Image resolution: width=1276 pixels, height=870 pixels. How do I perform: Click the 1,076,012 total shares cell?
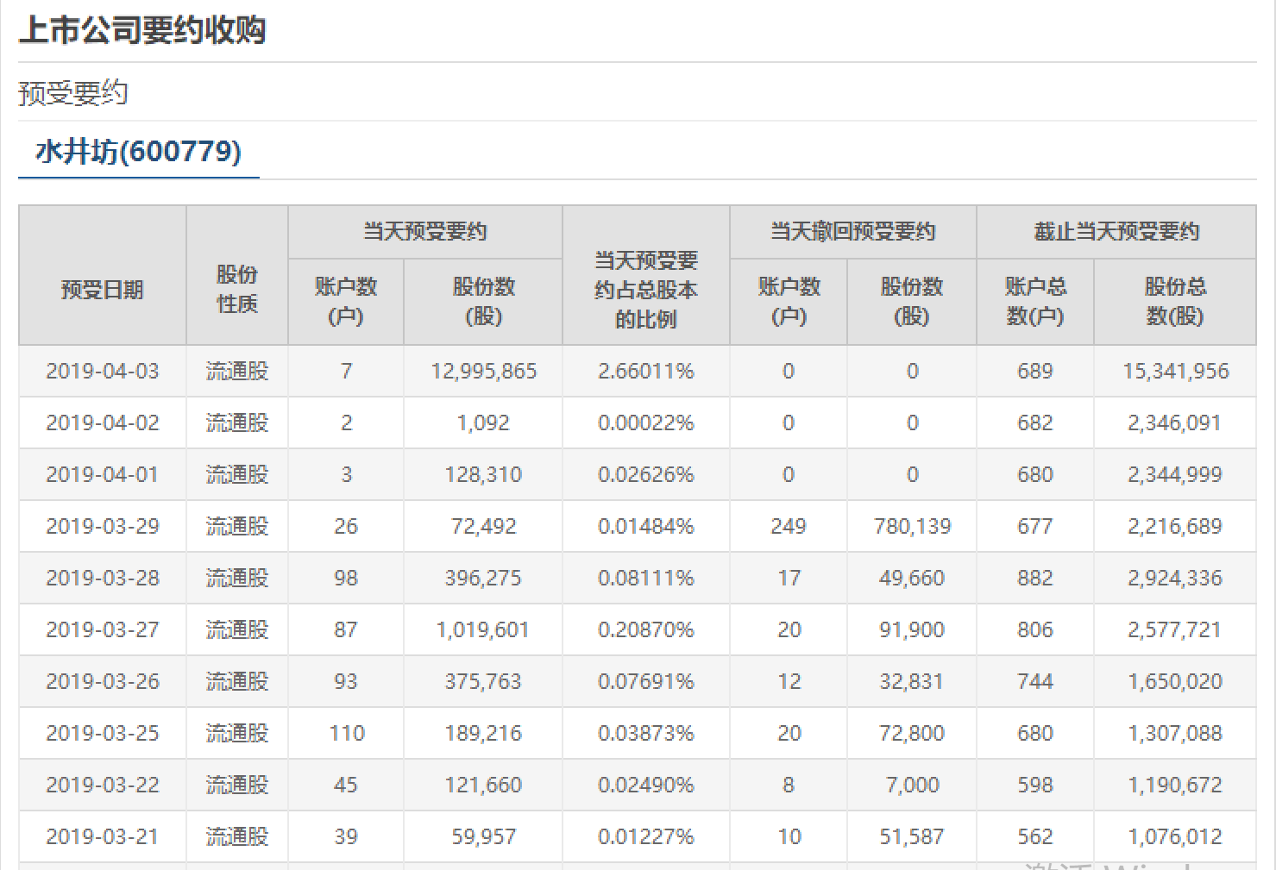pos(1175,837)
